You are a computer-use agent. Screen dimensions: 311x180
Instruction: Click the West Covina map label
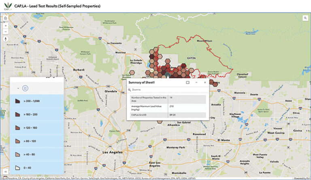pos(276,133)
